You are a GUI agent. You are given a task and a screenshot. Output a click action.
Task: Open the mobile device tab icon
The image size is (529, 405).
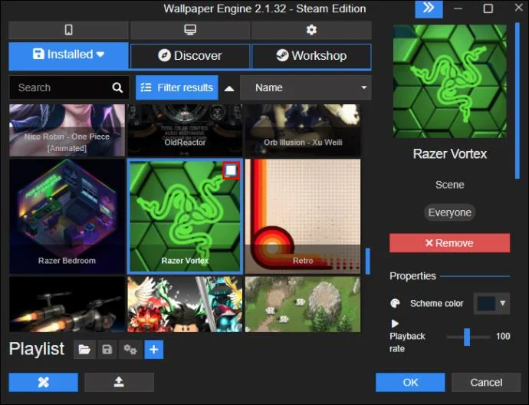point(68,30)
